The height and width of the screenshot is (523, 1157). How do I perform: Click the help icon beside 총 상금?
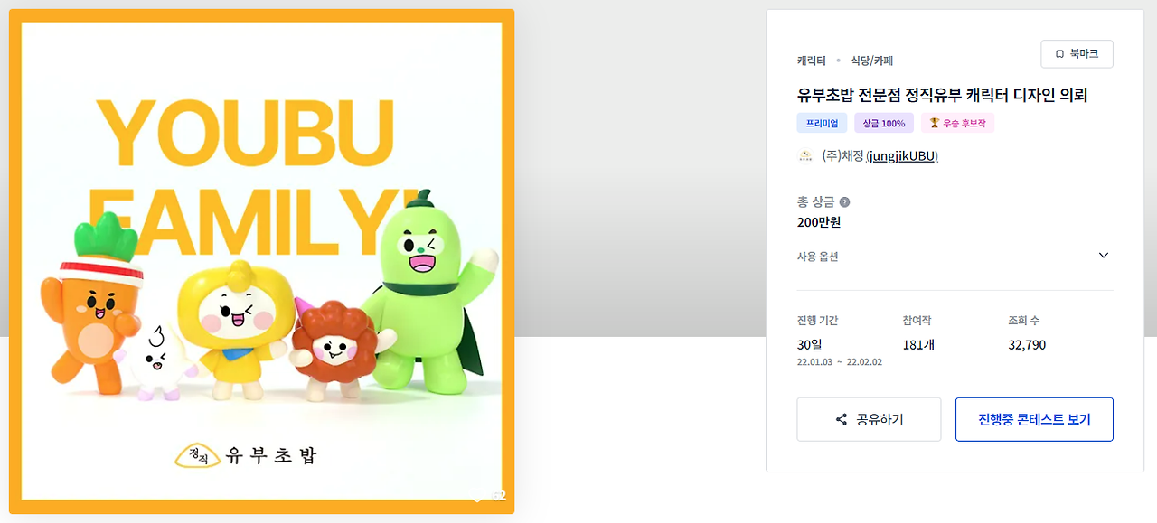(844, 202)
